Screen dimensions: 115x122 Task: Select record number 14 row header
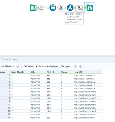point(5,118)
